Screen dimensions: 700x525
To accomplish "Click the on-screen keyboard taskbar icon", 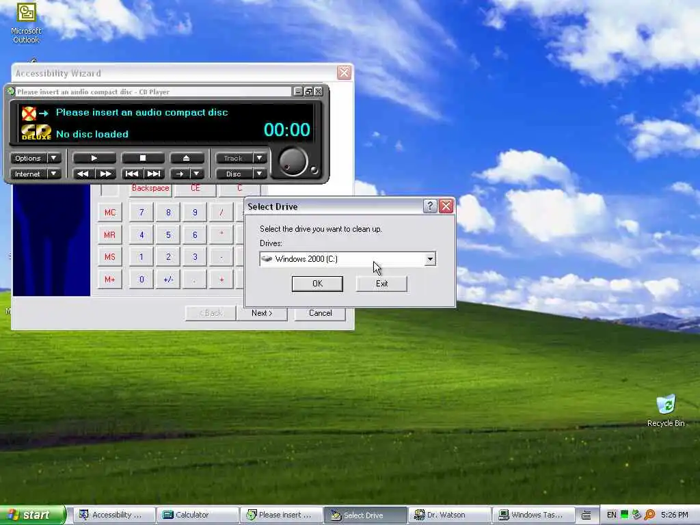I will [587, 515].
